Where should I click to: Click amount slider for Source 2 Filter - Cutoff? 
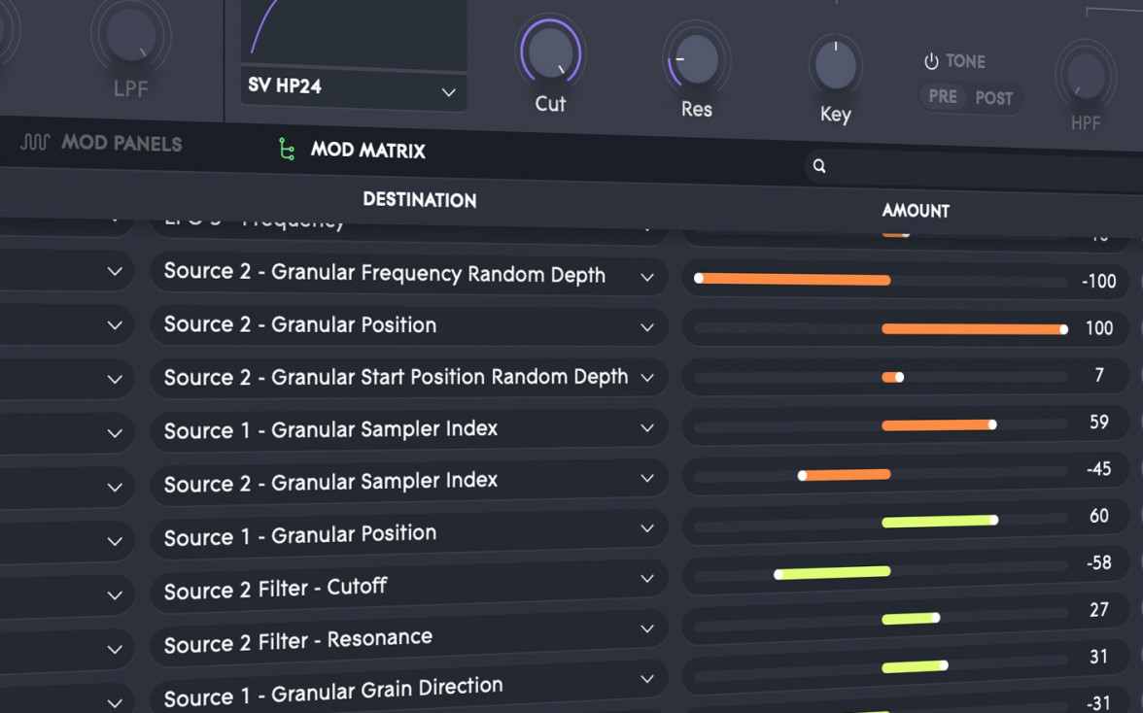(881, 572)
